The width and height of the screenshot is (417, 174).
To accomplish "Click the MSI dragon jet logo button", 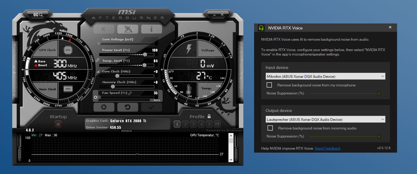I will point(127,29).
